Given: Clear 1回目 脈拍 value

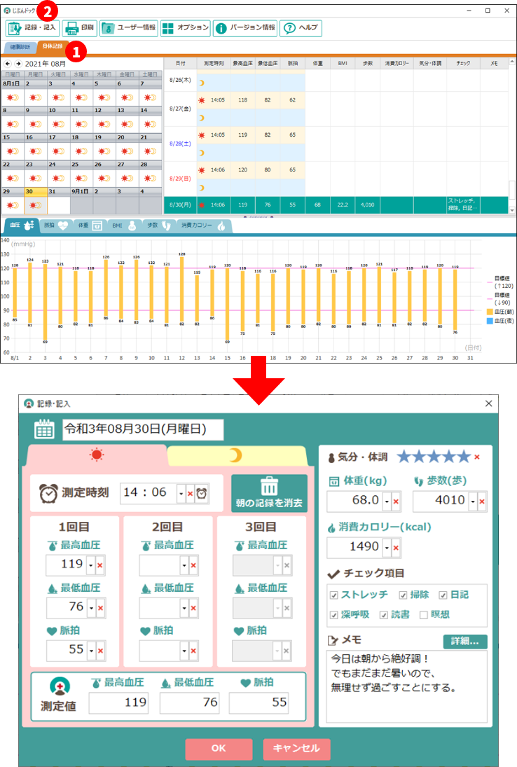Looking at the screenshot, I should tap(100, 651).
